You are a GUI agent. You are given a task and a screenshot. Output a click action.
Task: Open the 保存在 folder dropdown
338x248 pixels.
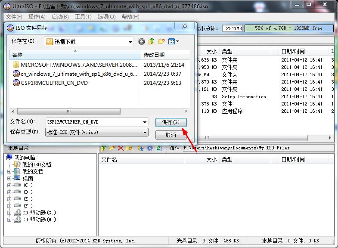tap(130, 42)
